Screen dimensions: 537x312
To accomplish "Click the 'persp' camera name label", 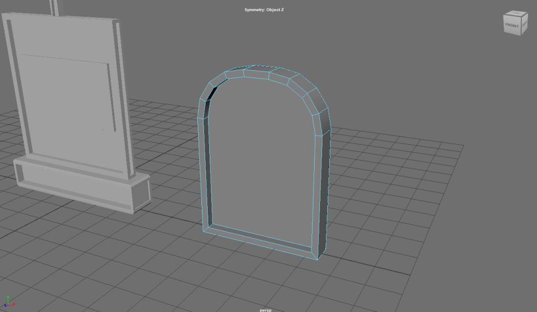I will pos(266,309).
